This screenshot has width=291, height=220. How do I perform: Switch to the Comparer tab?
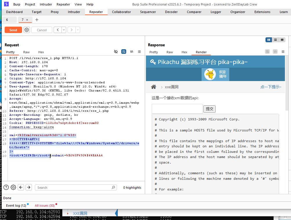pyautogui.click(x=194, y=12)
